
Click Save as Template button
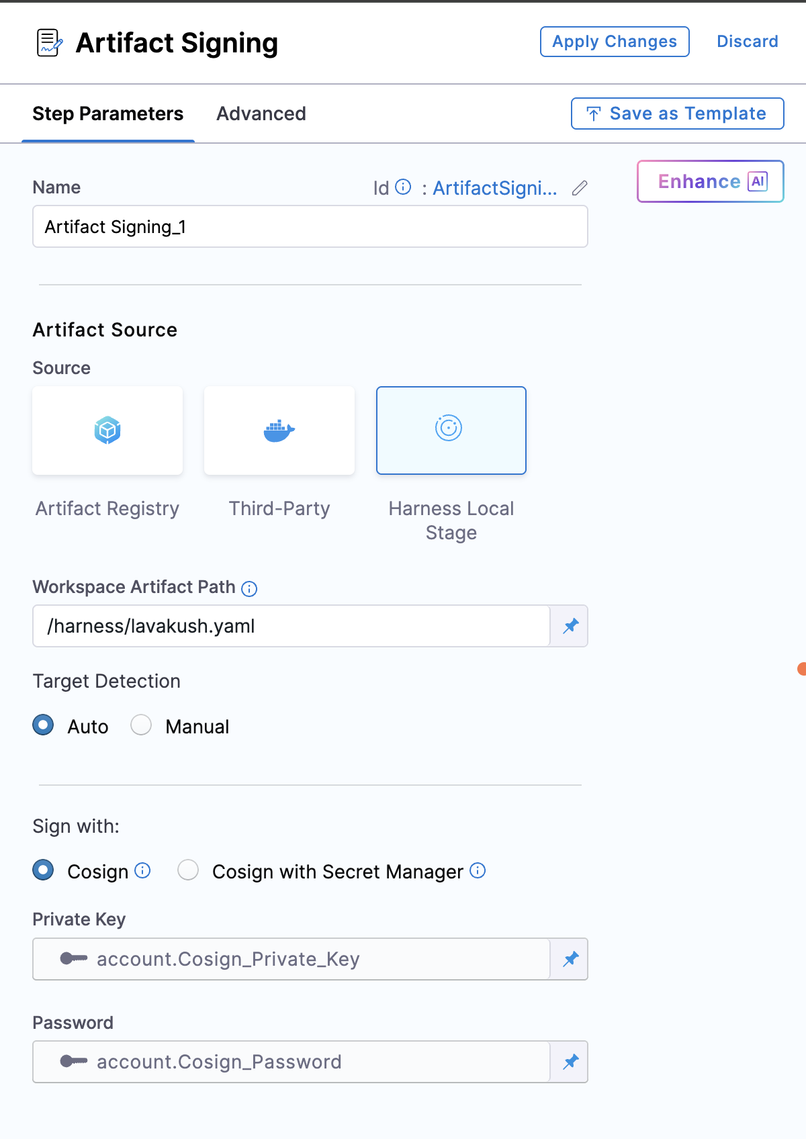click(677, 113)
